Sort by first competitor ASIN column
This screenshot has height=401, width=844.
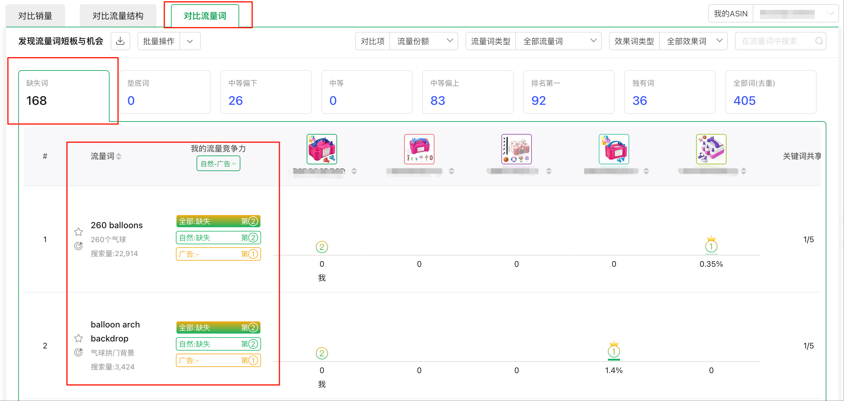point(354,171)
